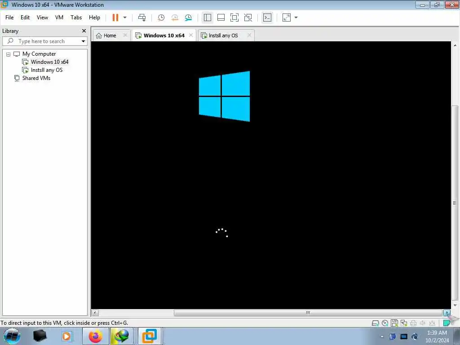
Task: Select Instsll any OS in the library tree
Action: [x=47, y=70]
